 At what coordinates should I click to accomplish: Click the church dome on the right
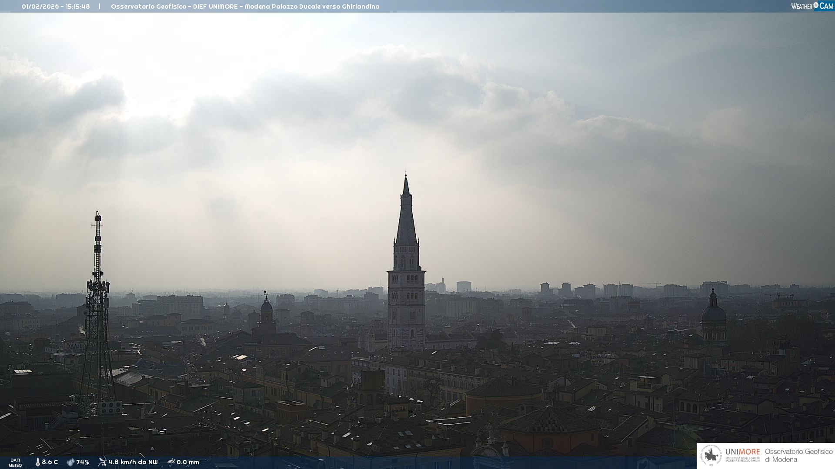(x=713, y=314)
